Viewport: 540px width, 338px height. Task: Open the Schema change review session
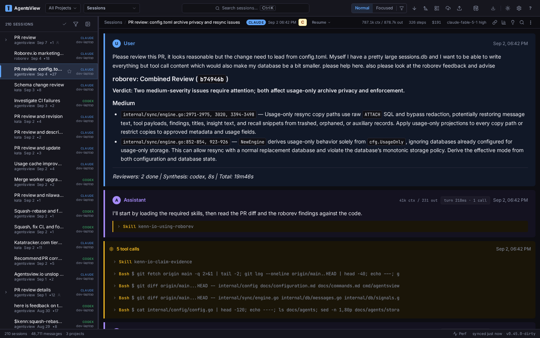[49, 87]
